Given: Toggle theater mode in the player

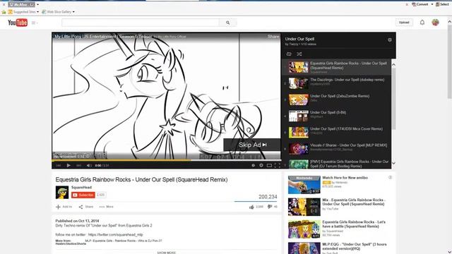Looking at the screenshot, I should coord(269,165).
